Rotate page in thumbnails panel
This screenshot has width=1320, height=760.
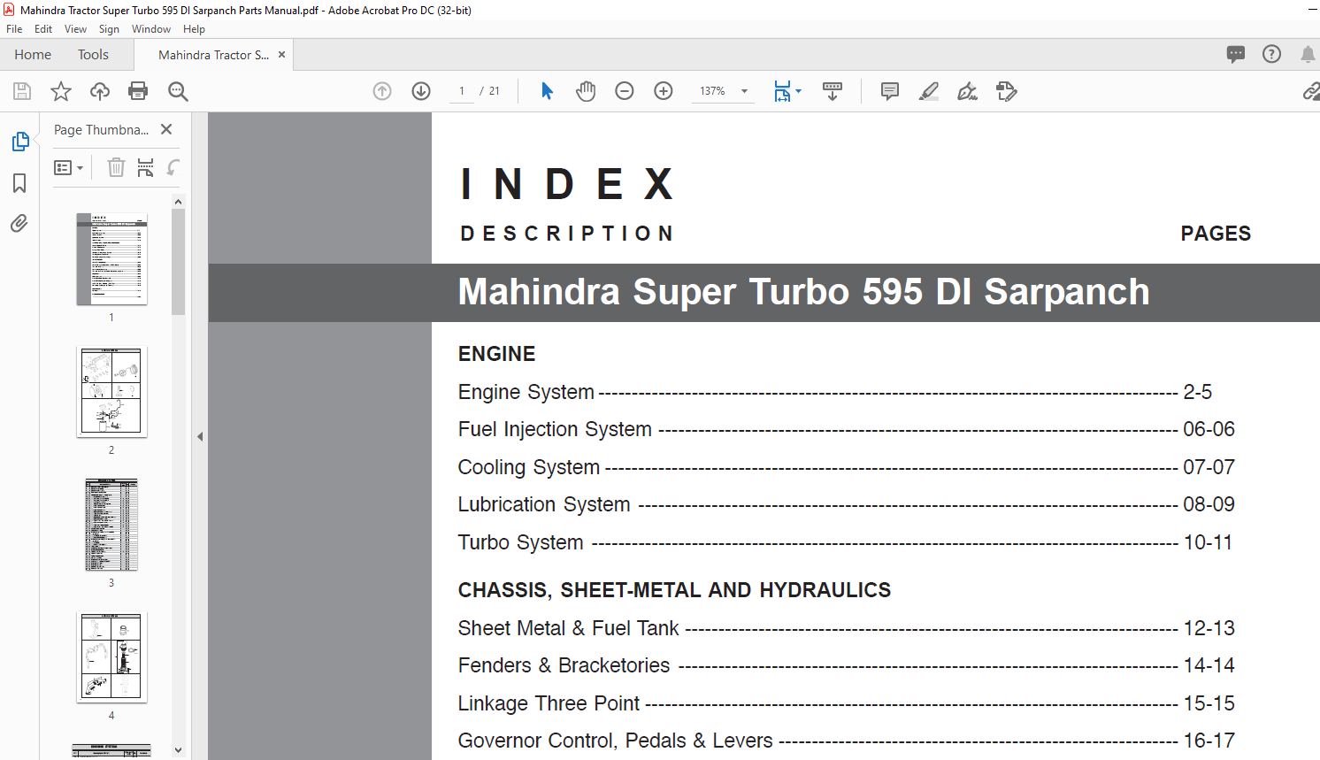click(173, 167)
